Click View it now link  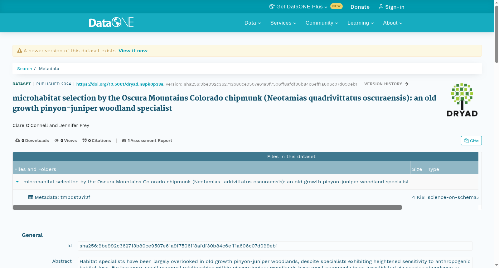pos(133,51)
